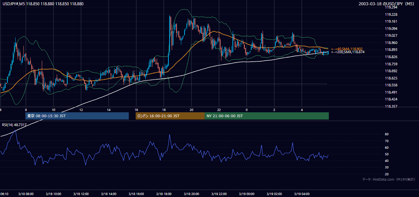Click the '2003-03-18 のUSD/JPY（M5）' chart heading
419x197 pixels.
[387, 4]
